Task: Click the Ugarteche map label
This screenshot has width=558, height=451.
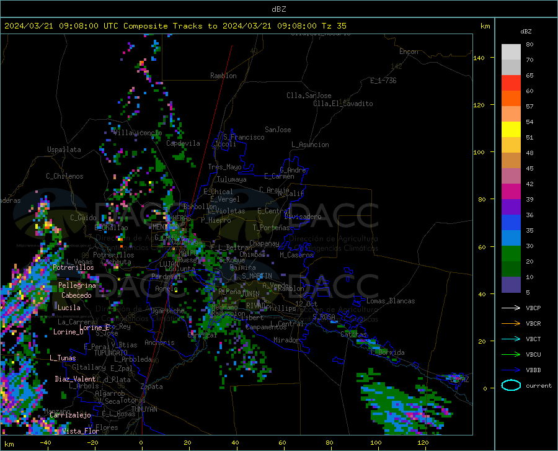Action: coord(167,311)
